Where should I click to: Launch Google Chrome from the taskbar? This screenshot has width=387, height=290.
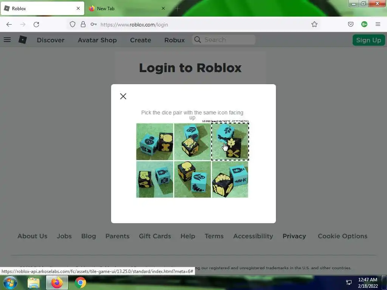click(x=80, y=282)
